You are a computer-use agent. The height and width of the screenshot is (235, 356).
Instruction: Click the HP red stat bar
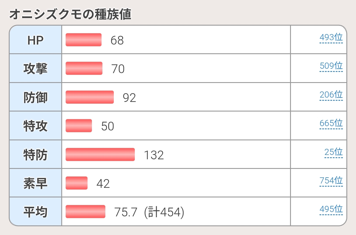(83, 40)
